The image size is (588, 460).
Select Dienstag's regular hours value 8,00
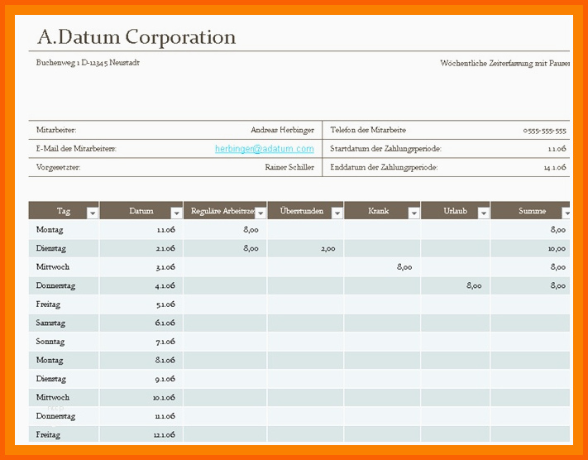tap(251, 248)
